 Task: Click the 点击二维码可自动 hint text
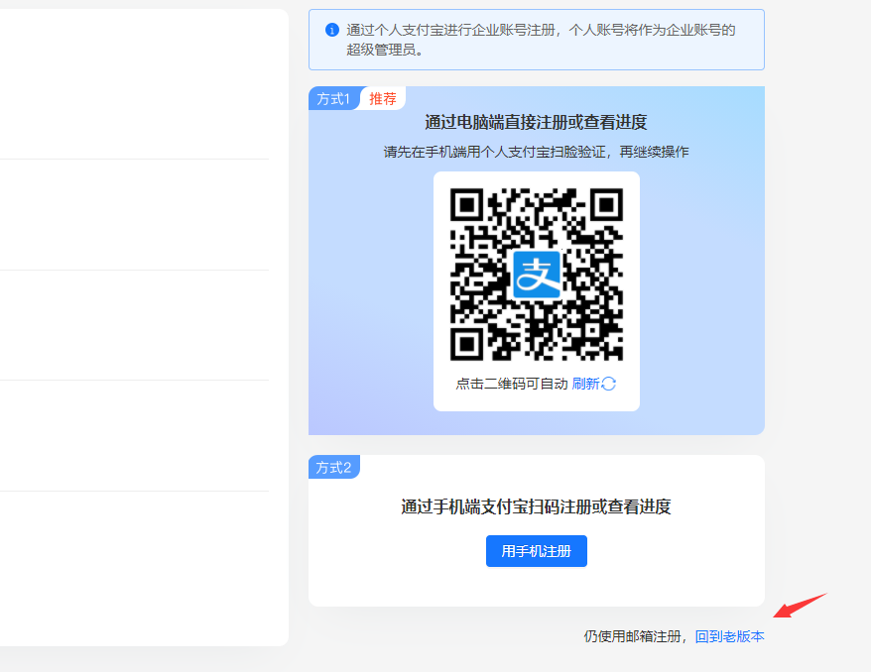click(x=512, y=384)
